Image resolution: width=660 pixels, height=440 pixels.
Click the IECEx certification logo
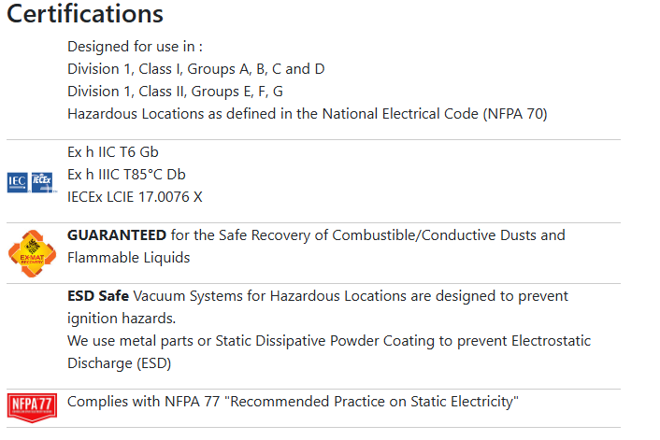tap(42, 182)
